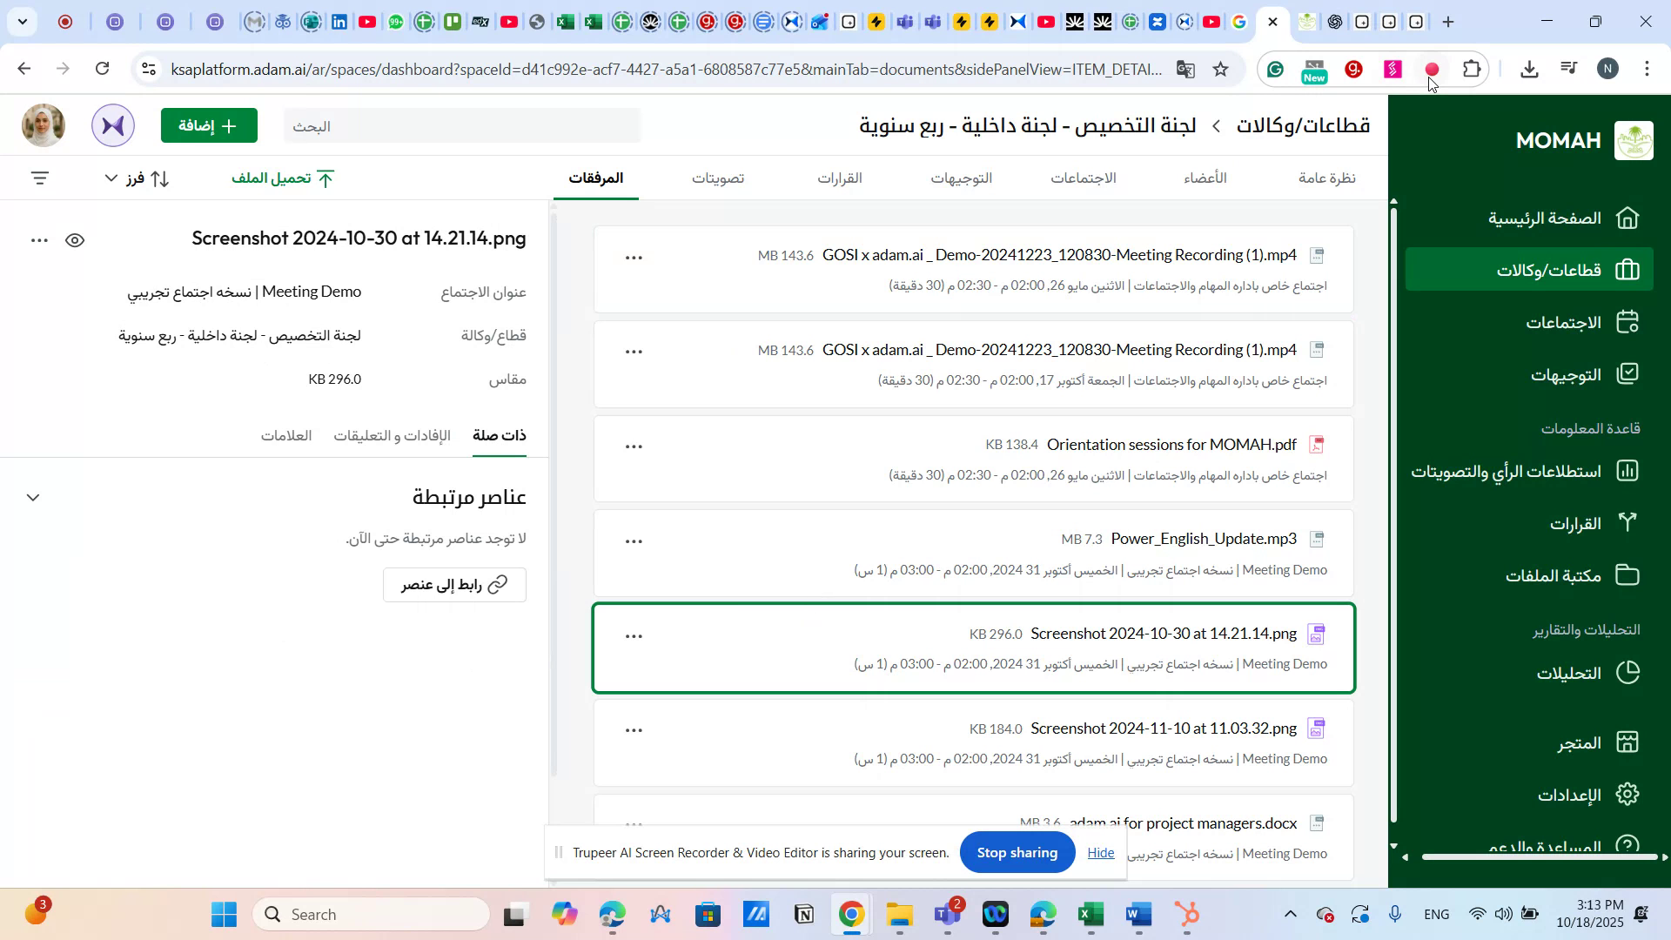Open الاجتماعات from the sidebar
The image size is (1671, 940).
[x=1564, y=321]
